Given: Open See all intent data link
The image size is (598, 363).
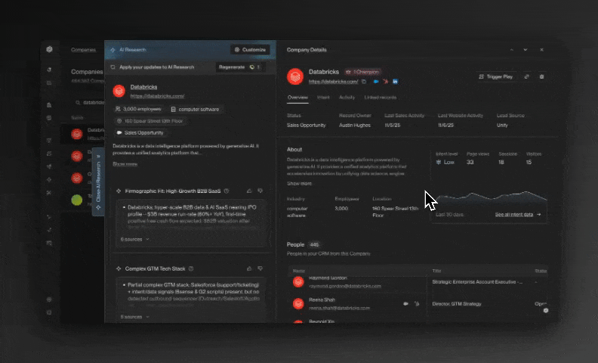Looking at the screenshot, I should pos(518,214).
